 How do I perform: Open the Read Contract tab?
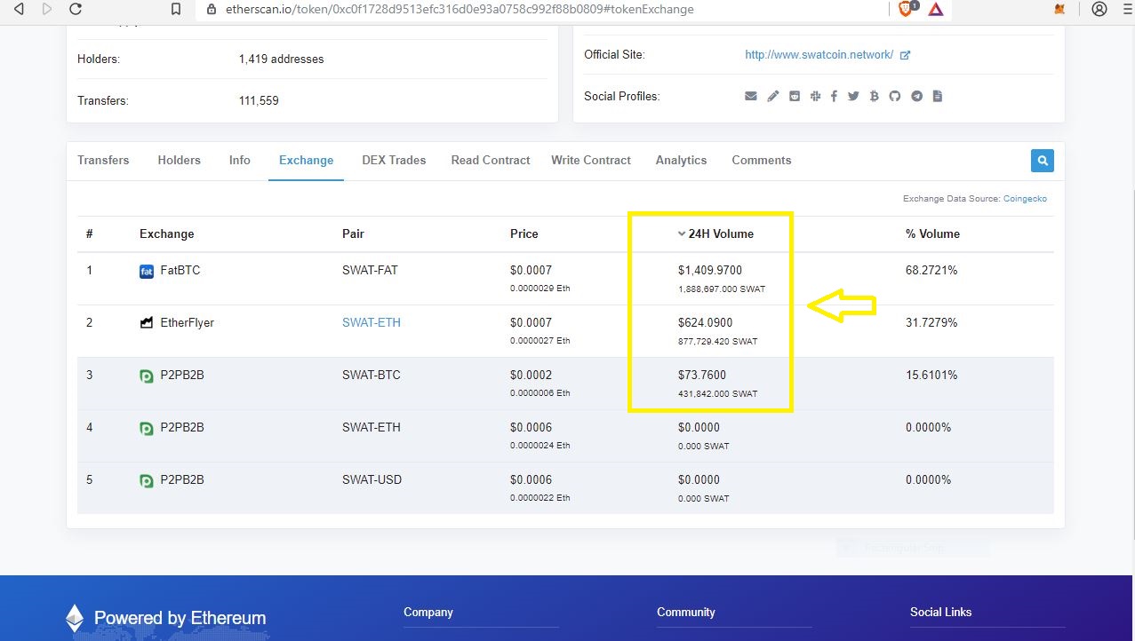point(491,161)
